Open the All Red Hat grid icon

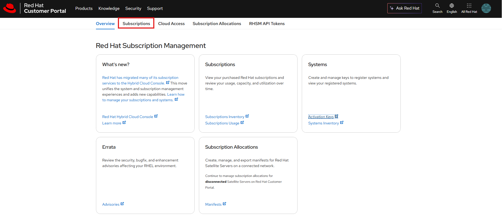click(469, 6)
